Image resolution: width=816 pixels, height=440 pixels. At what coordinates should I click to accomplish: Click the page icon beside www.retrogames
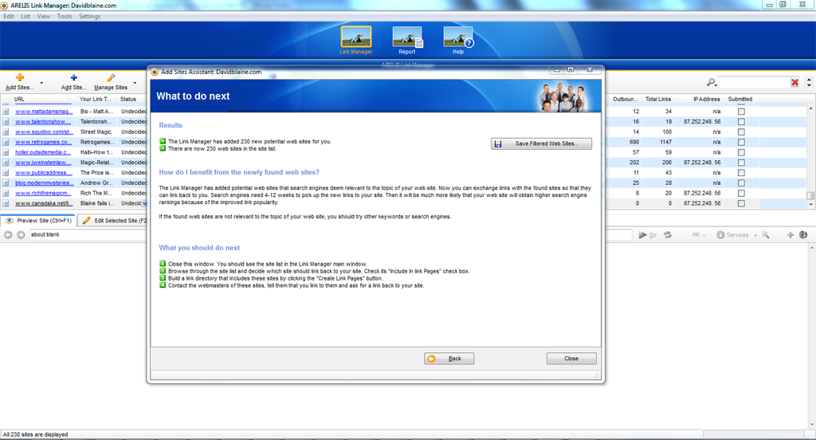(x=6, y=142)
